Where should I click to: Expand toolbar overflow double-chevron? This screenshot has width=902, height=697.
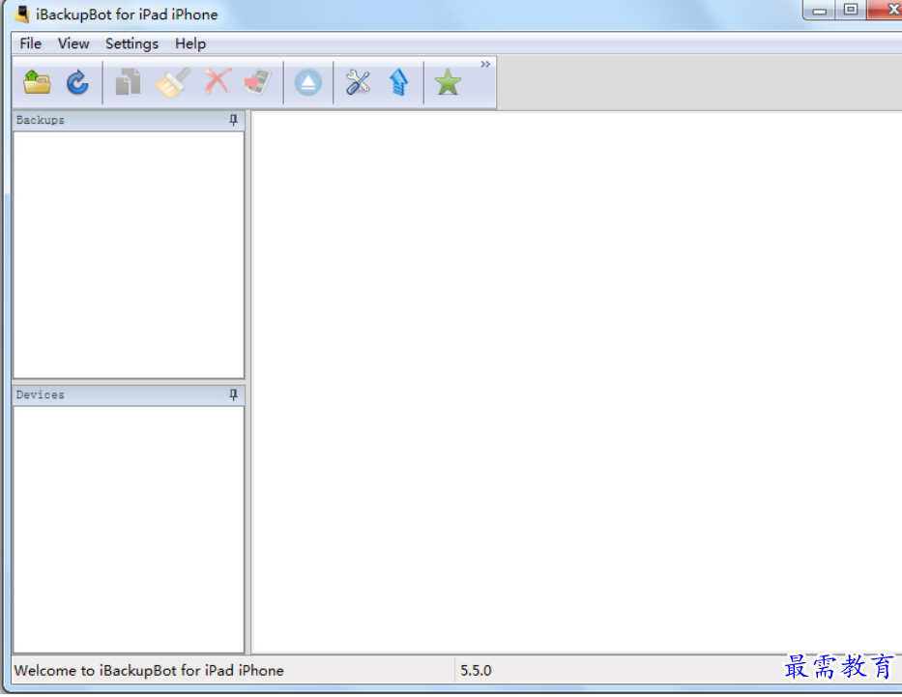coord(485,64)
